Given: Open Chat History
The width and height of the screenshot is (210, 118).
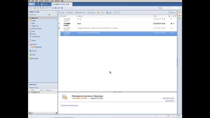Looking at the screenshot, I should tap(36, 37).
